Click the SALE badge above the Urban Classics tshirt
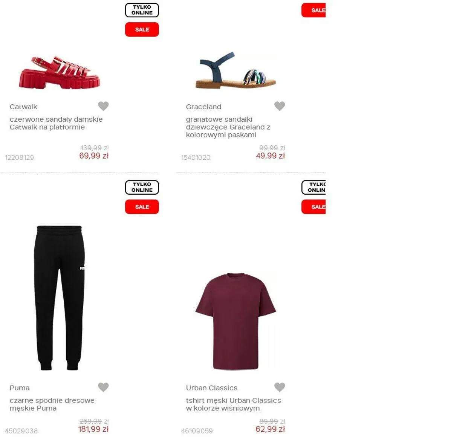 click(x=313, y=207)
